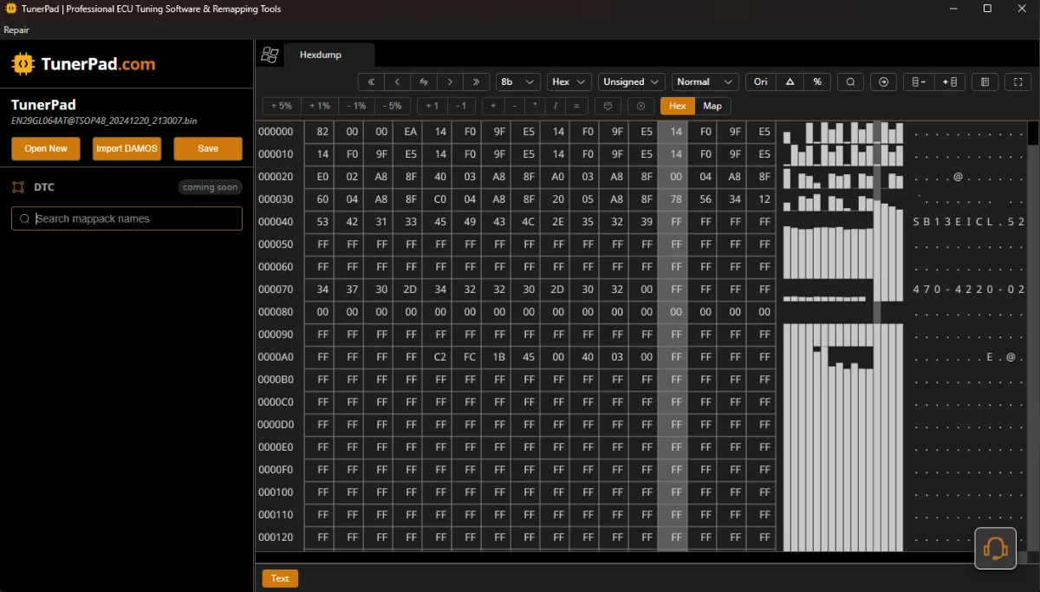Toggle the Ori original values view
Image resolution: width=1040 pixels, height=592 pixels.
pyautogui.click(x=760, y=82)
